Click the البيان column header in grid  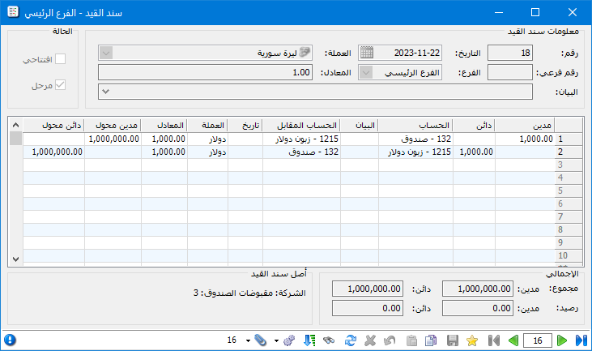[359, 126]
